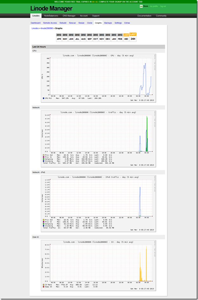The image size is (198, 300).
Task: Switch to the Backups sub-tab
Action: 108,23
